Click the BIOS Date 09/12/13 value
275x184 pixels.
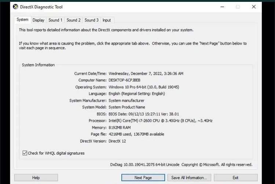click(x=144, y=114)
